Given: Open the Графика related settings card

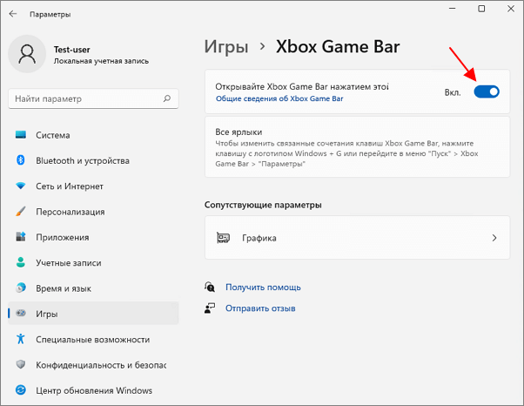Looking at the screenshot, I should tap(357, 238).
